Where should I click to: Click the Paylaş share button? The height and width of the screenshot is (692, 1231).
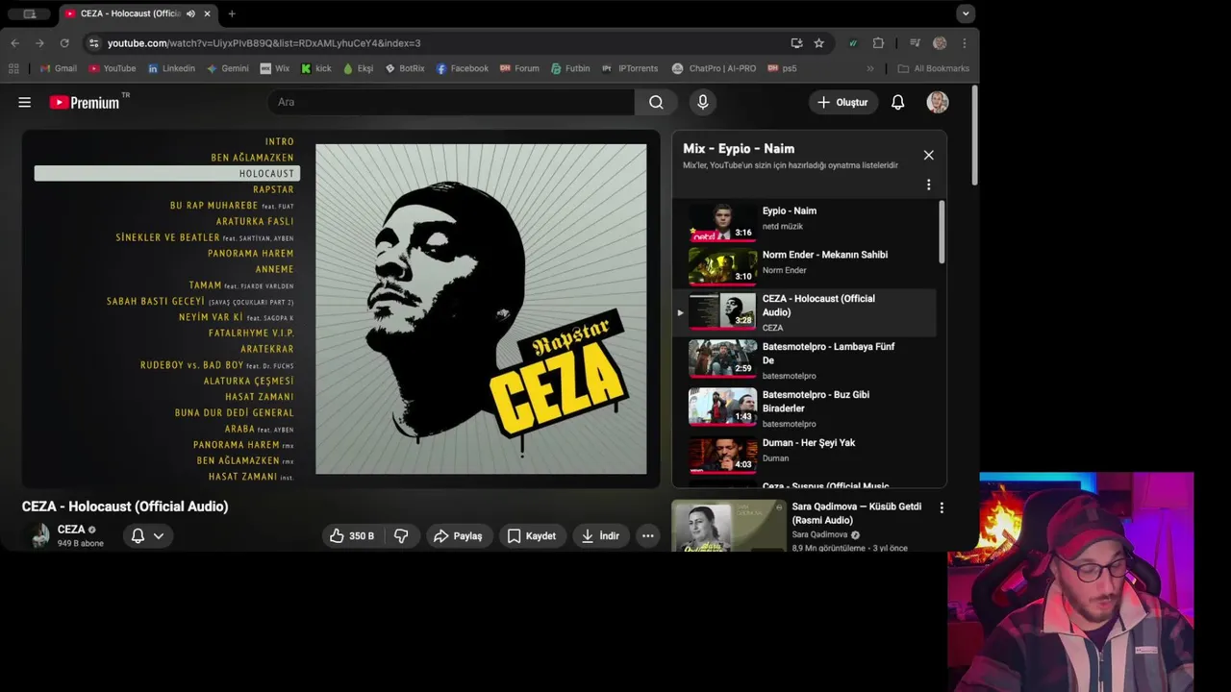click(458, 535)
